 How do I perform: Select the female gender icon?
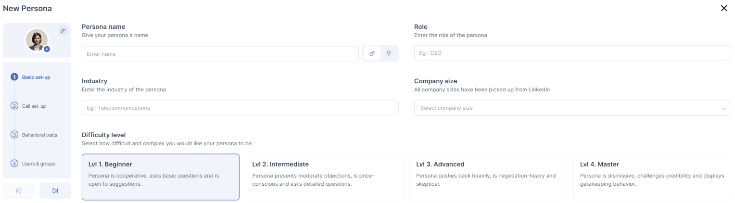point(389,54)
